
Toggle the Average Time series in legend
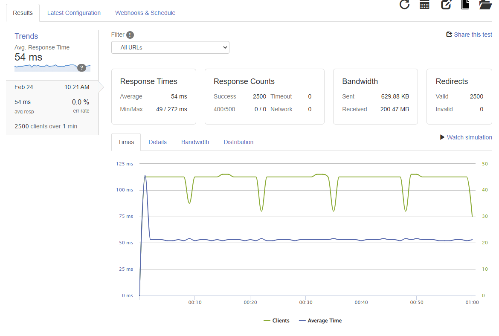coord(320,321)
